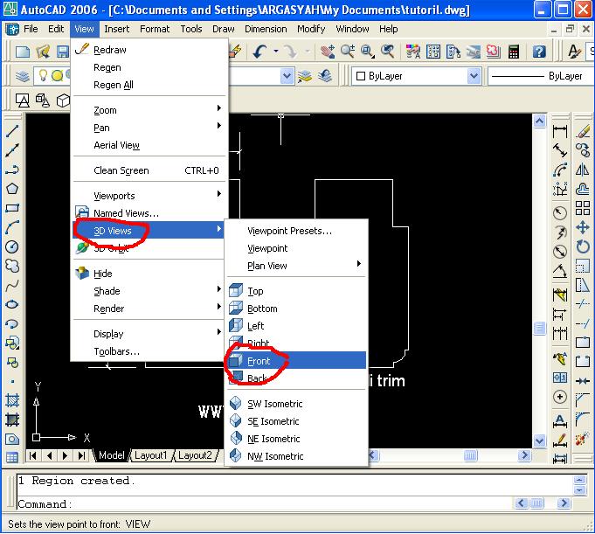The height and width of the screenshot is (534, 595).
Task: Select Regen All in View menu
Action: point(149,85)
